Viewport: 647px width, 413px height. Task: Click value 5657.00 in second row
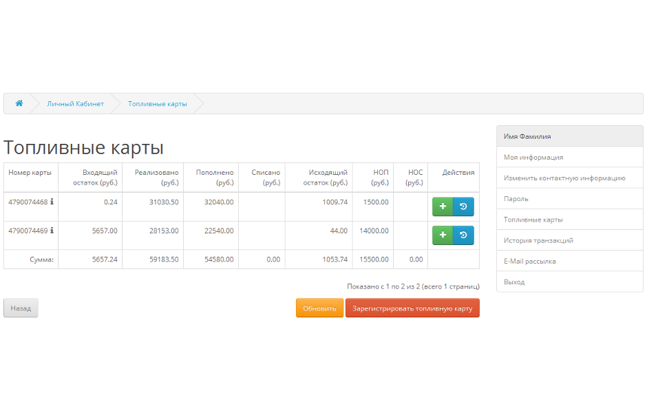point(105,231)
